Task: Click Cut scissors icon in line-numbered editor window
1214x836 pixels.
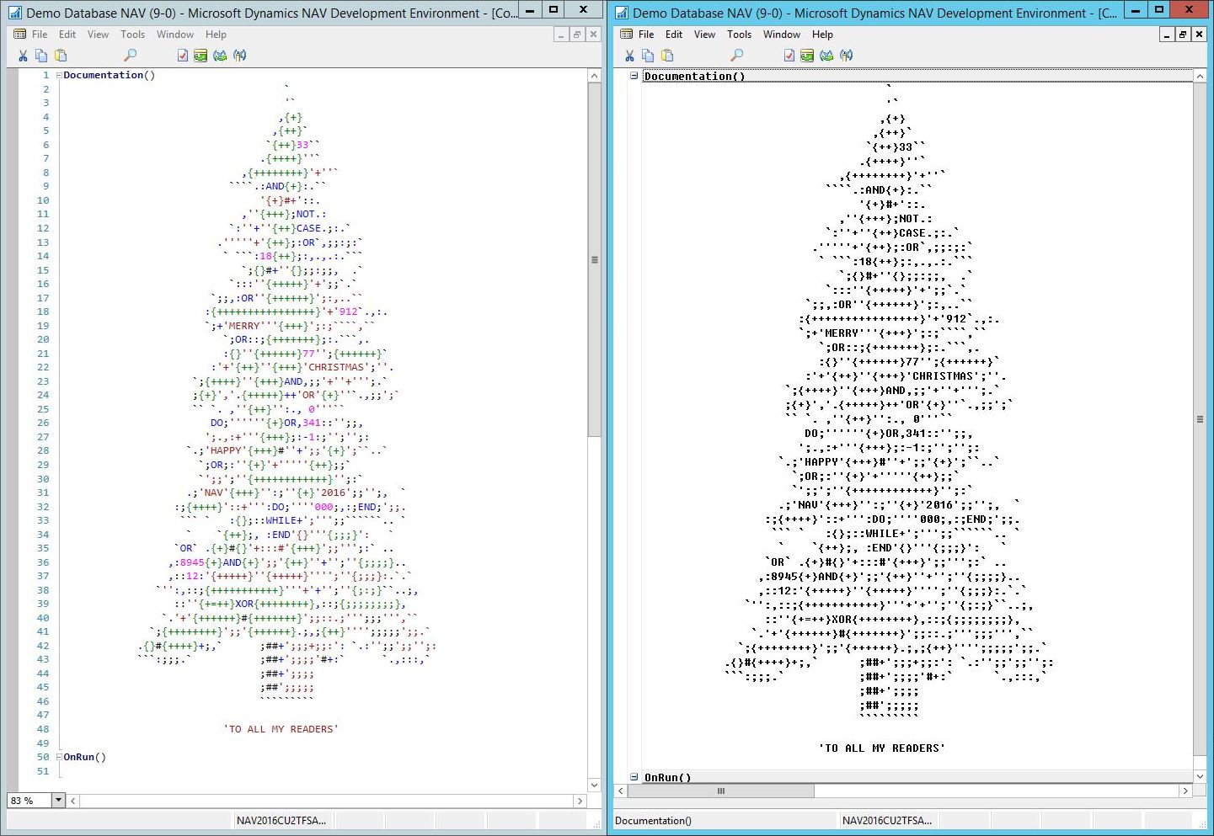Action: (23, 56)
